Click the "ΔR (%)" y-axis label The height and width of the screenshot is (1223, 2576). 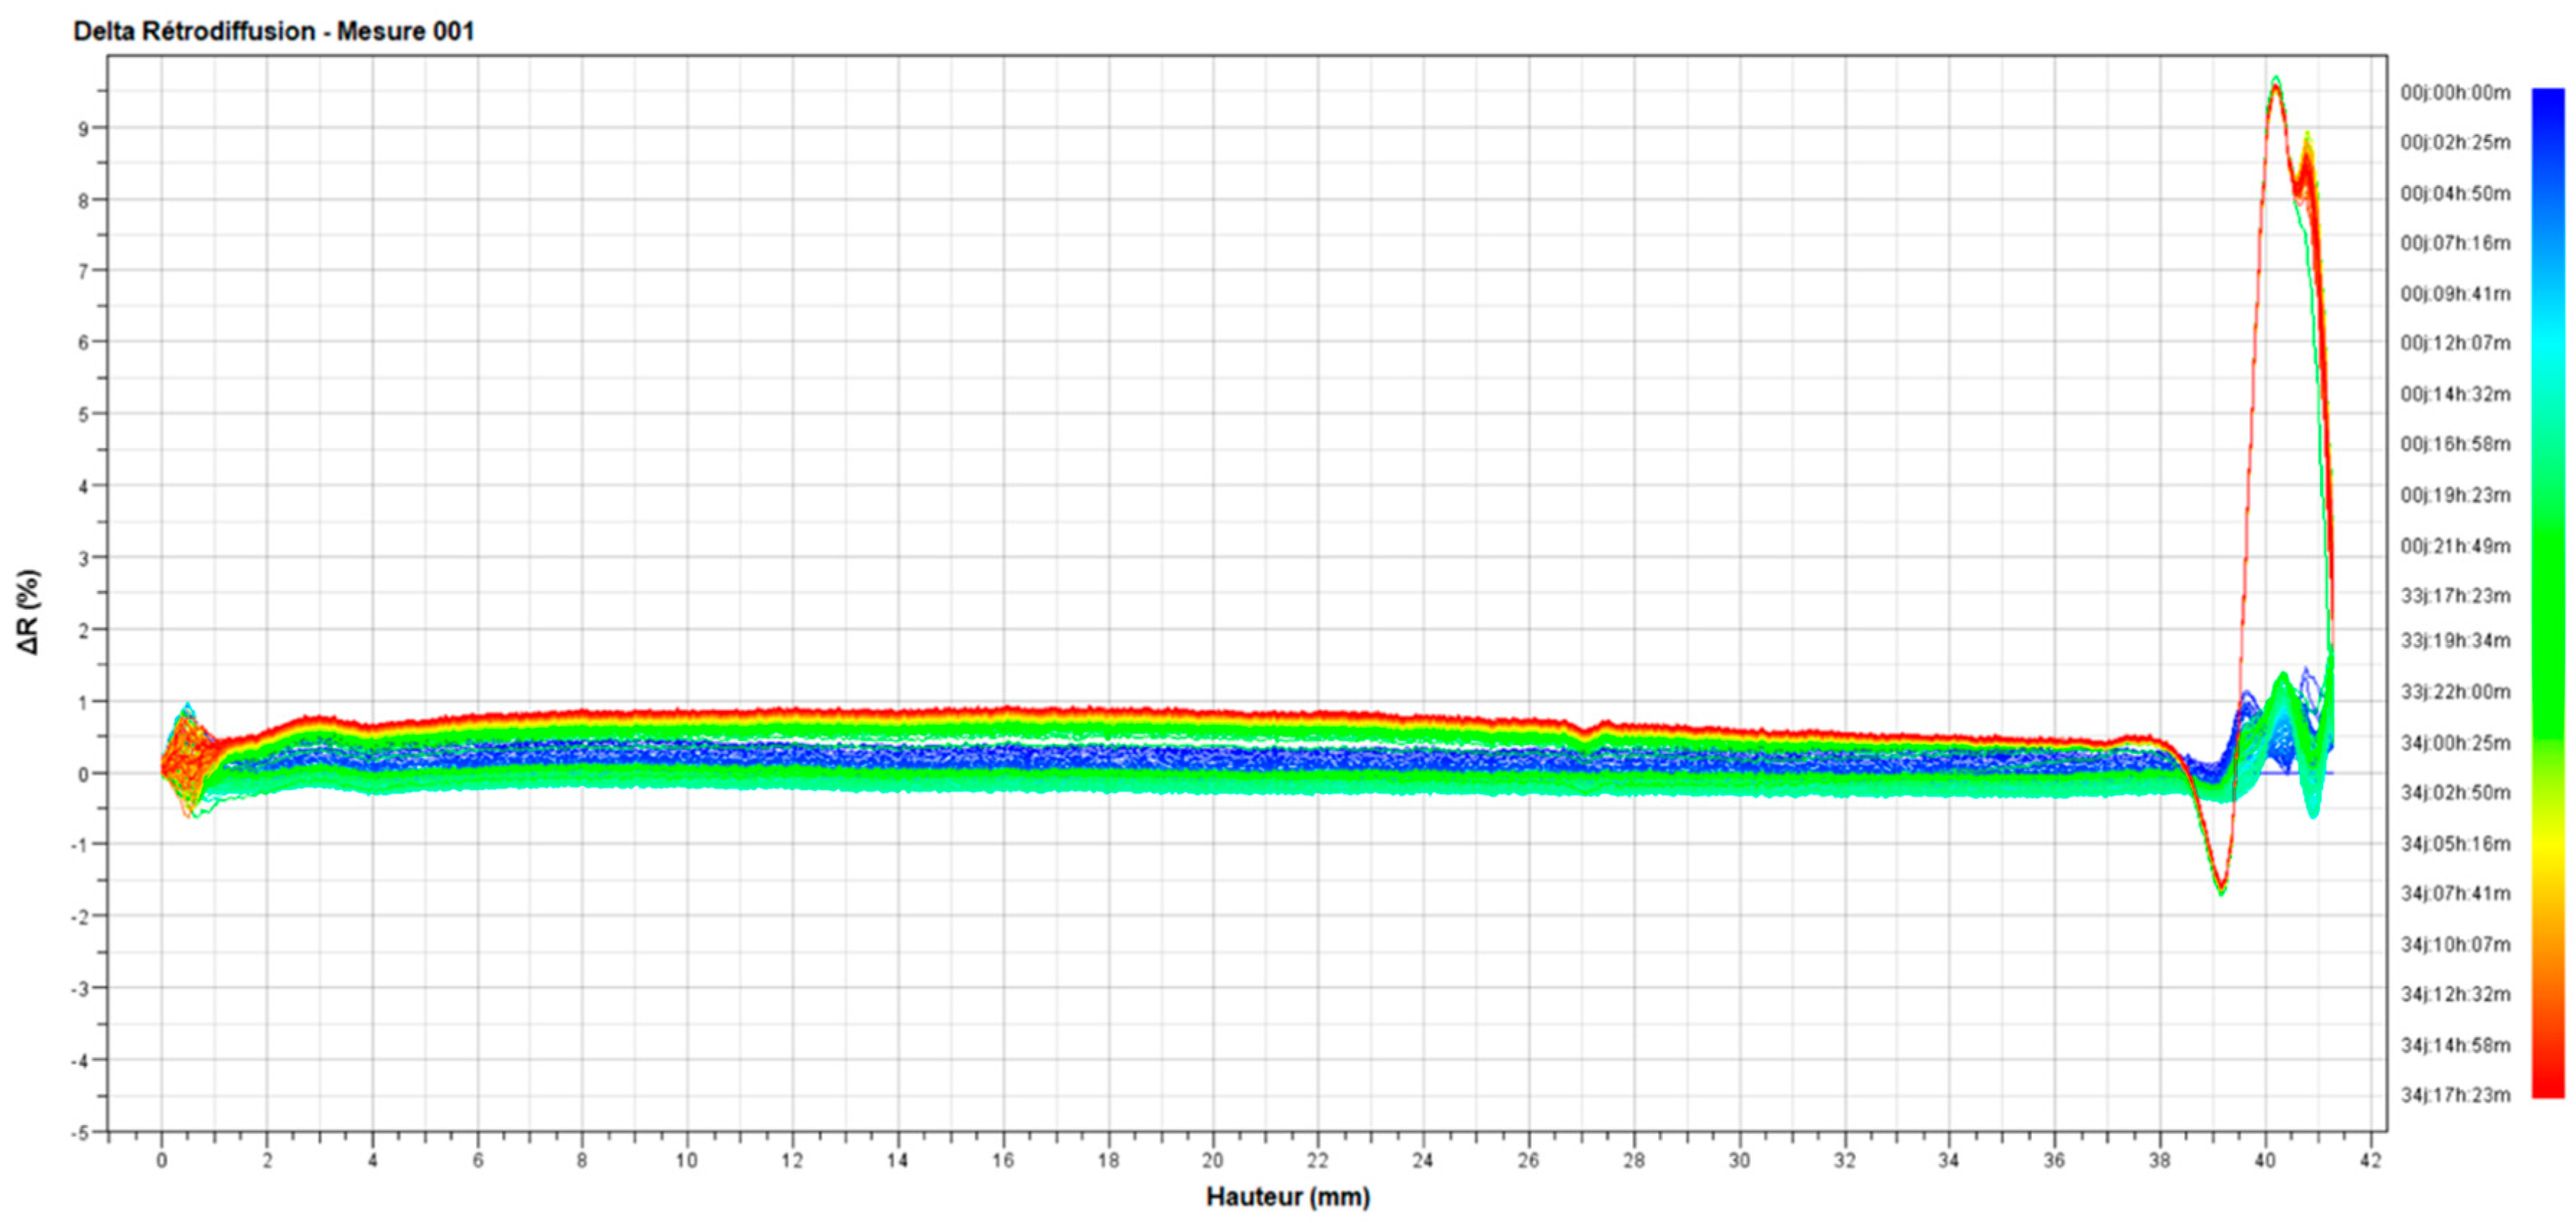coord(29,611)
